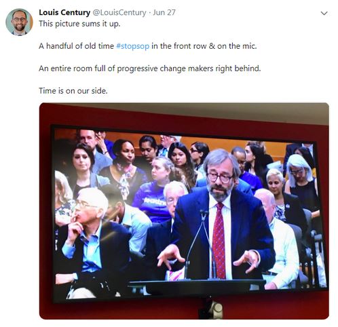Open Louis Century's profile avatar
Viewport: 338px width, 327px height.
pyautogui.click(x=19, y=22)
